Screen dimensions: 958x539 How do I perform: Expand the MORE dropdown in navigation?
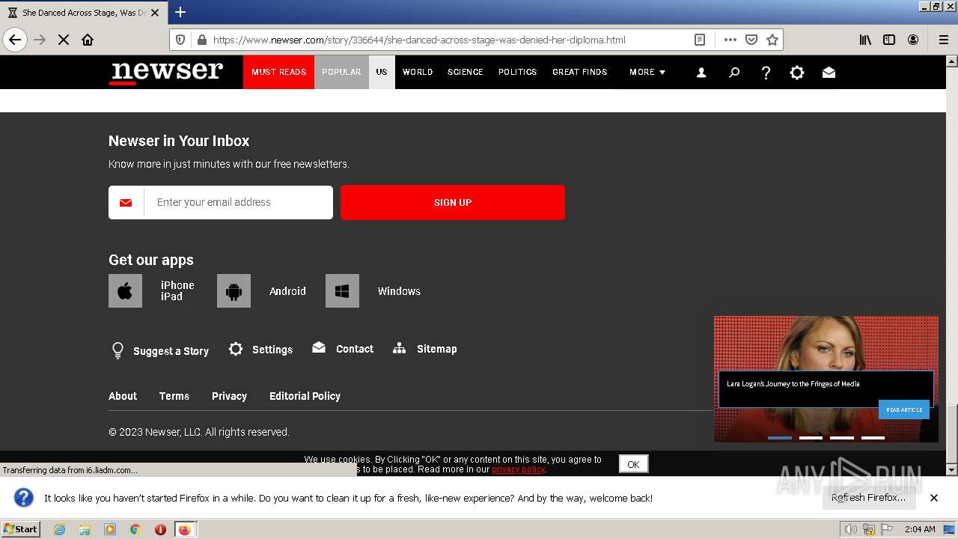click(x=647, y=73)
